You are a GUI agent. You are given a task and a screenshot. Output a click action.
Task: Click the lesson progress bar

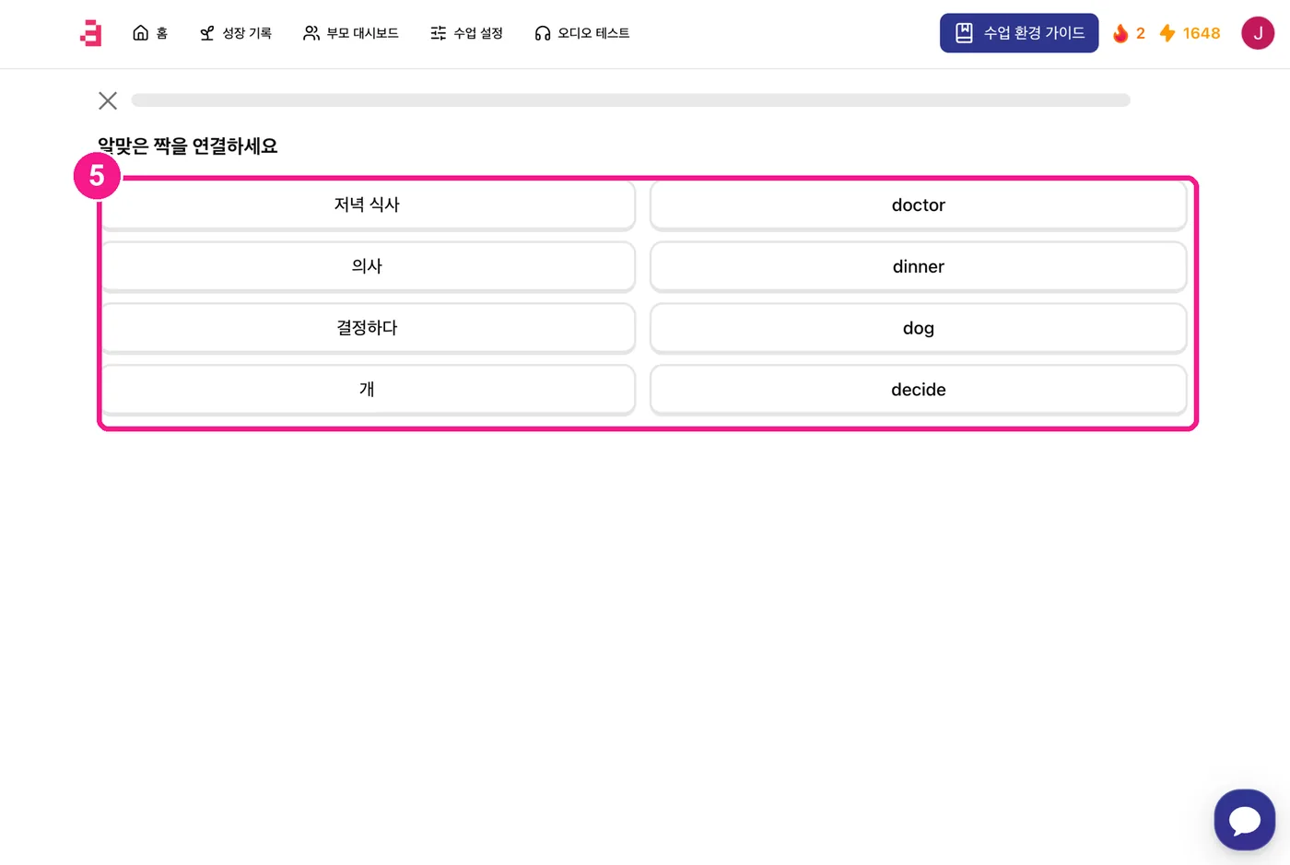tap(630, 100)
